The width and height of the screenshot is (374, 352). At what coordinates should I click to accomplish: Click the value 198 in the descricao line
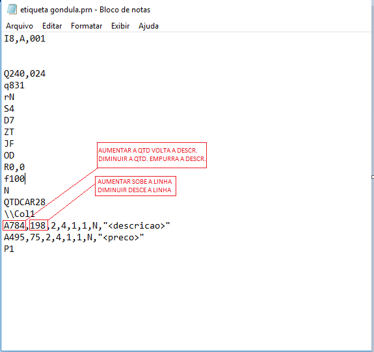tap(38, 225)
